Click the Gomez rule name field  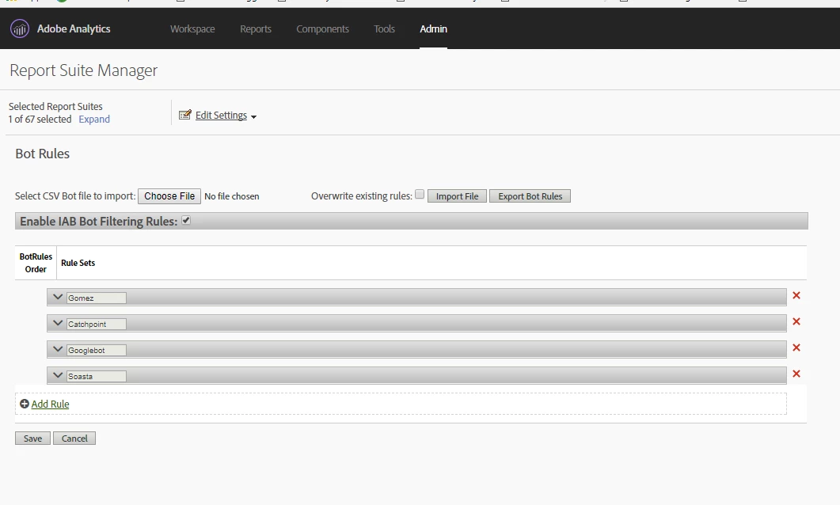97,298
